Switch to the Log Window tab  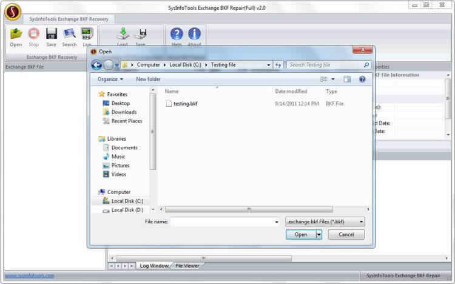154,266
